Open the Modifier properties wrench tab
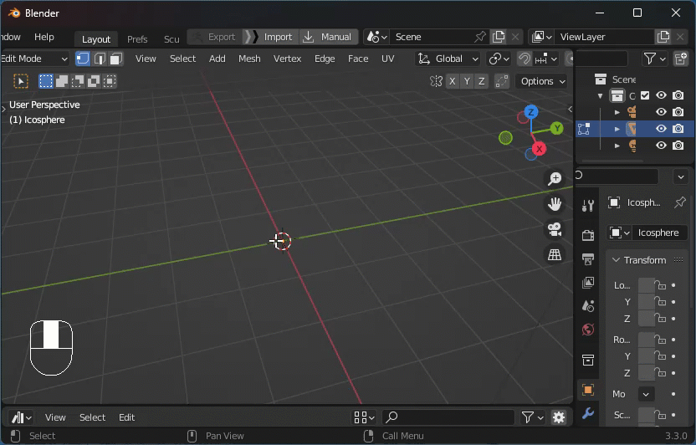696x445 pixels. (x=588, y=413)
